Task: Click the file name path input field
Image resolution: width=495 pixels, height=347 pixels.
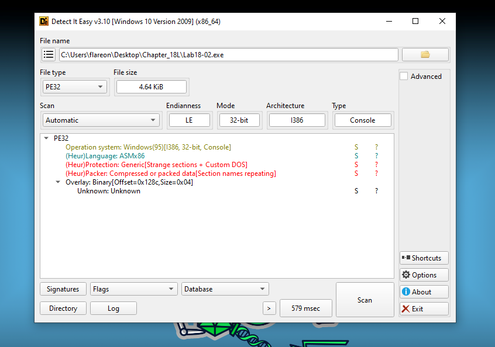Action: [228, 54]
